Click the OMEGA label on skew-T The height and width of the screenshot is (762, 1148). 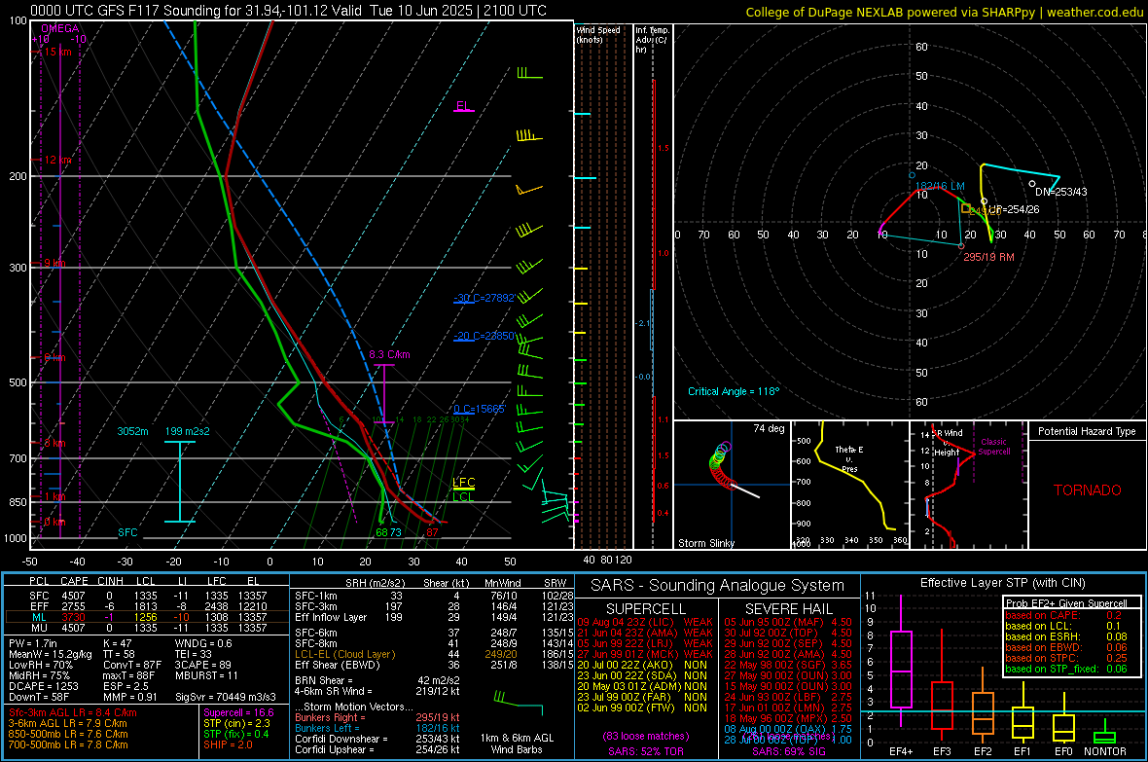click(60, 28)
